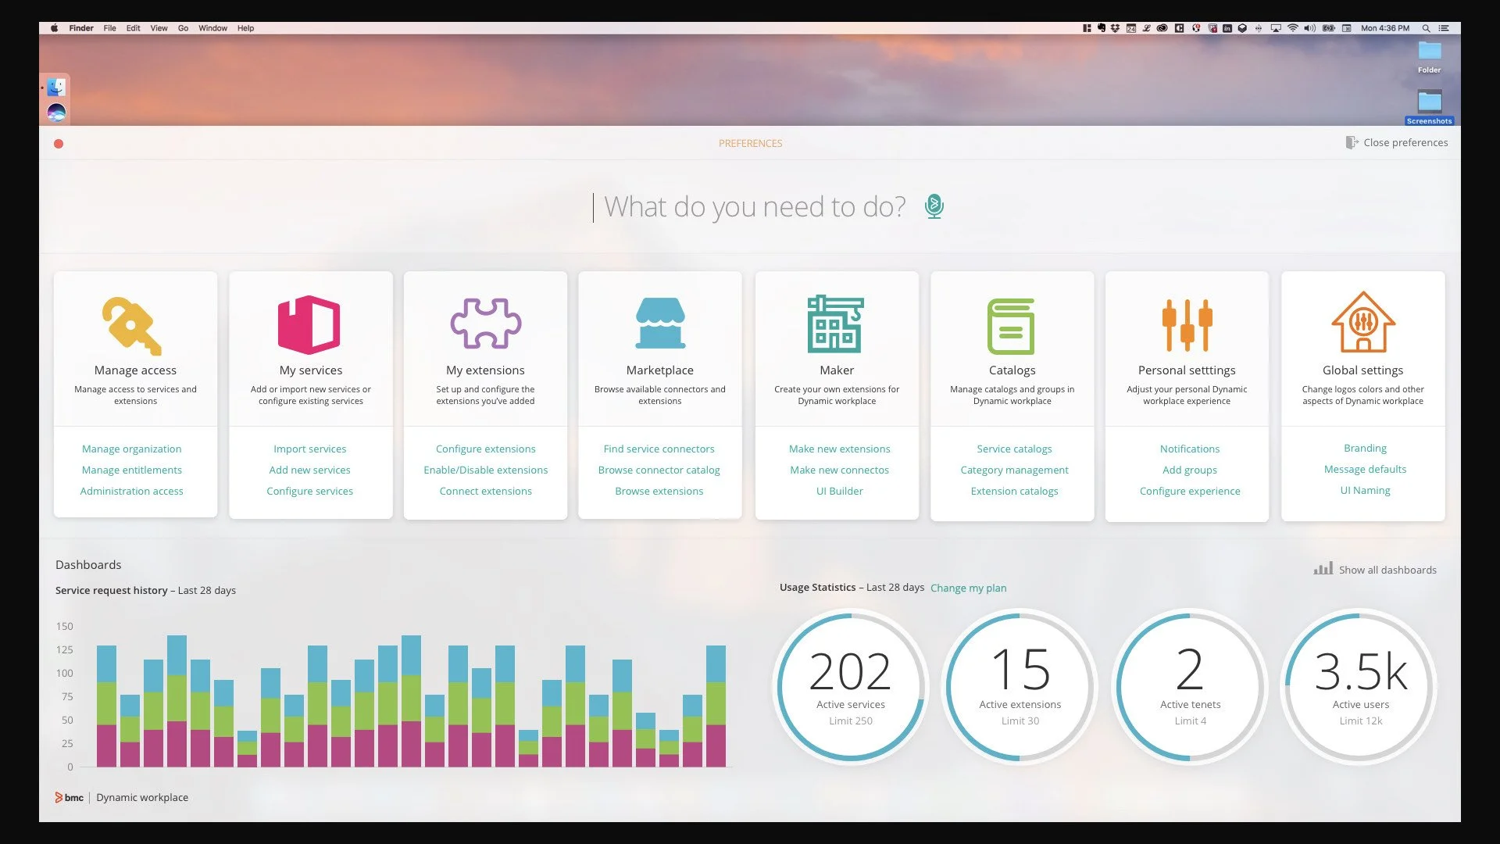Open Marketplace using the storefront icon

point(660,323)
